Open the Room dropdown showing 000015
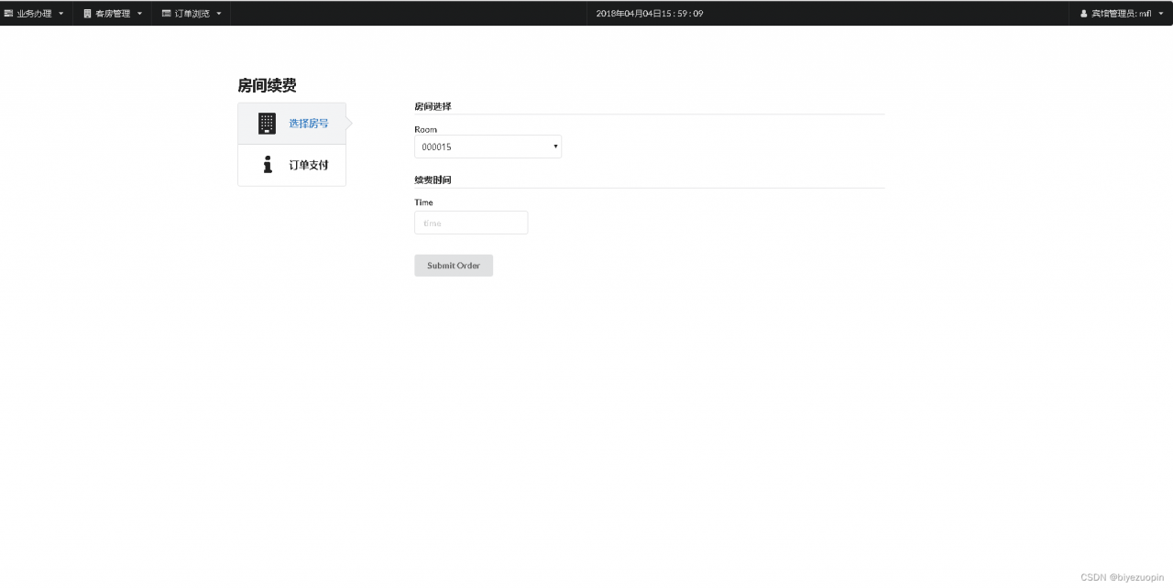The image size is (1173, 588). click(488, 147)
